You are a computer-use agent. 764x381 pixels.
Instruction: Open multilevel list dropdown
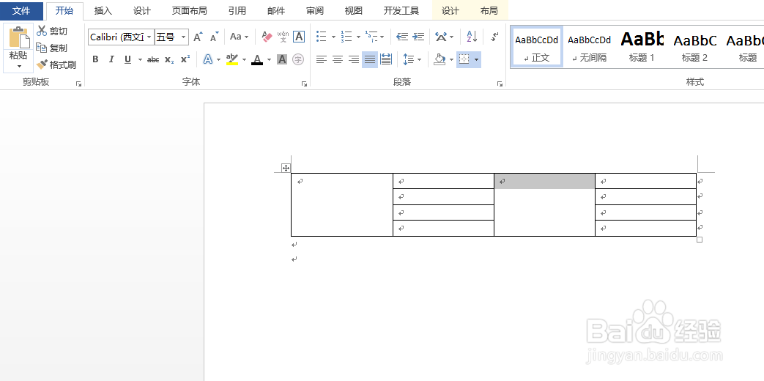[x=382, y=37]
